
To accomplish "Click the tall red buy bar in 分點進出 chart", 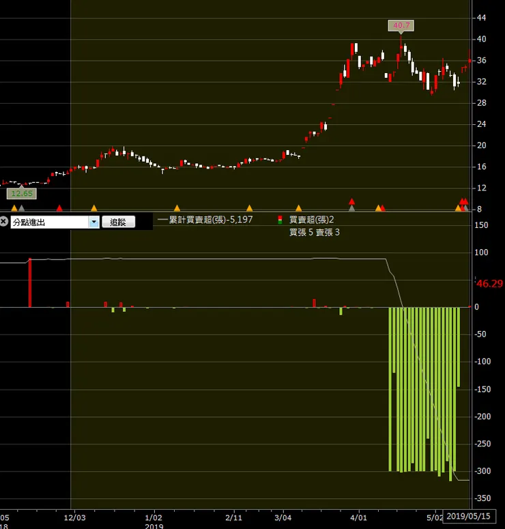I will 30,283.
